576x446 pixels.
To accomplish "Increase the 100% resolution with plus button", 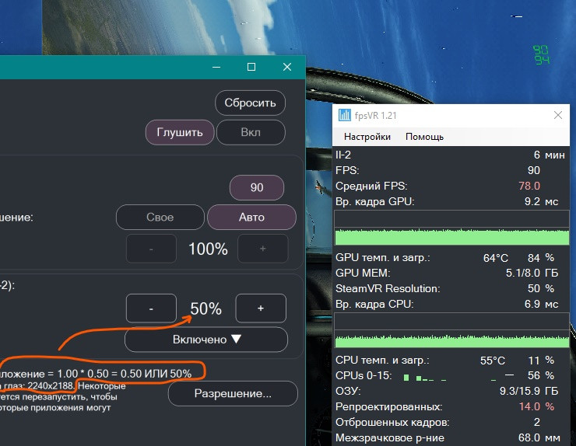I will point(262,249).
